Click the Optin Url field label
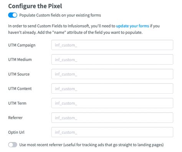 tap(16, 132)
